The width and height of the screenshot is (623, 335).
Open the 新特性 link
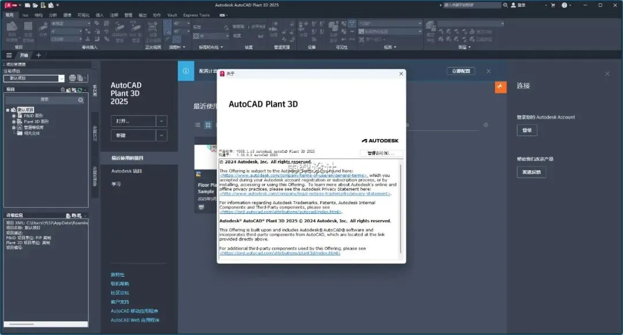point(118,274)
